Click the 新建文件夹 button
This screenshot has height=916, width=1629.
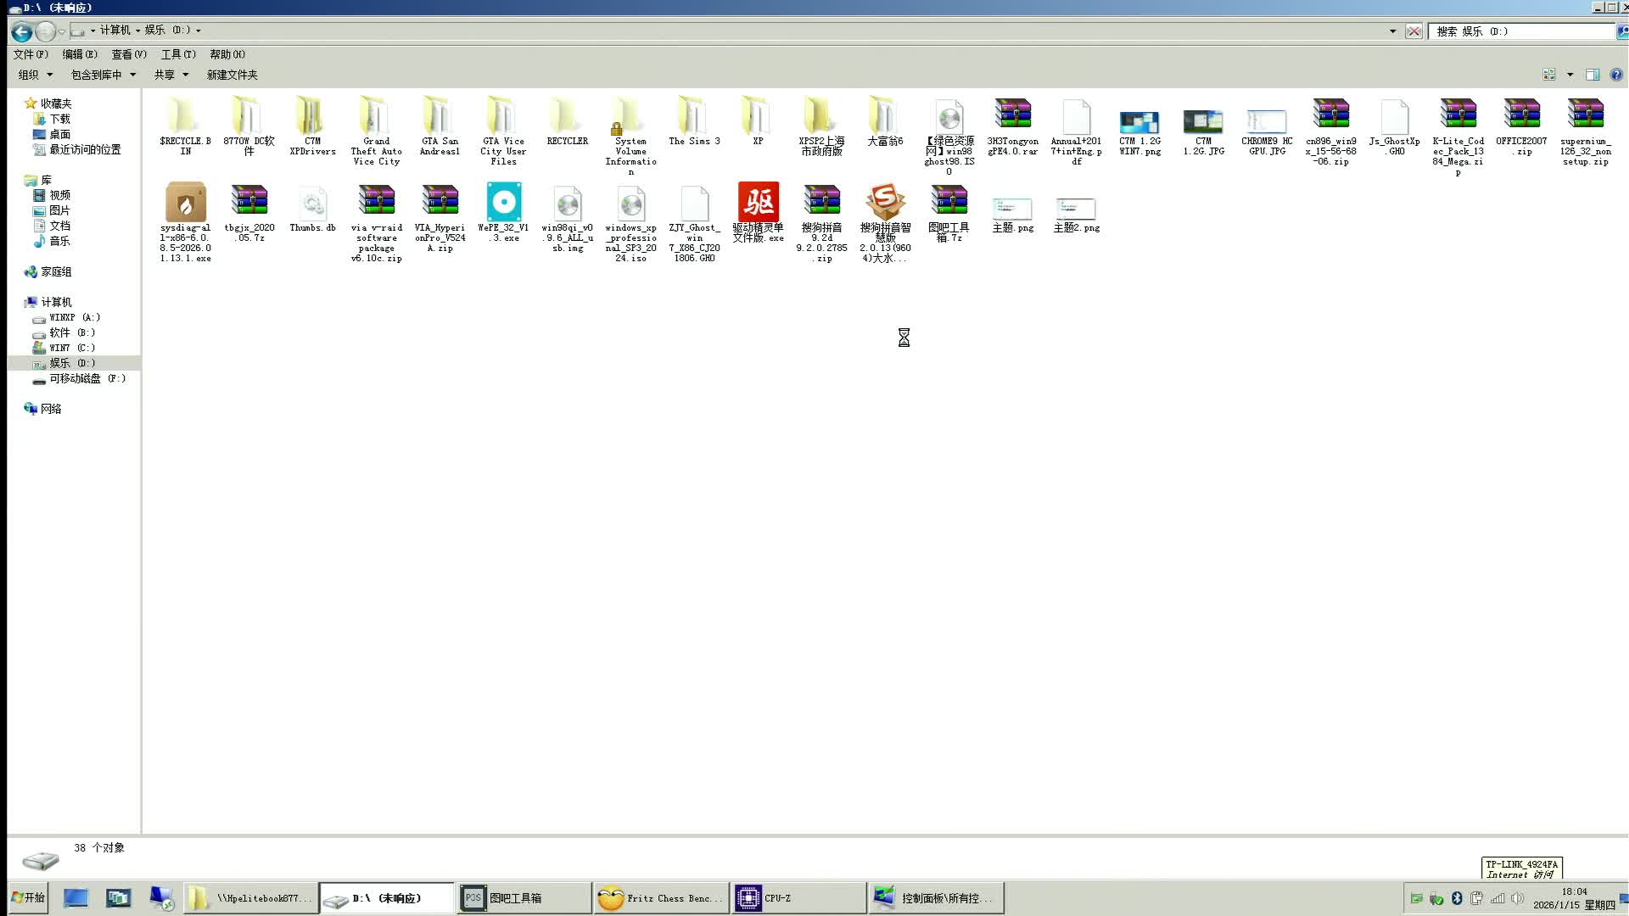click(x=232, y=75)
